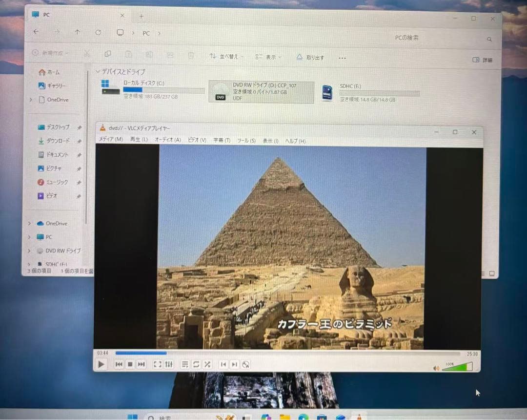Toggle VLC loop playback mode
The height and width of the screenshot is (420, 527).
click(x=196, y=364)
